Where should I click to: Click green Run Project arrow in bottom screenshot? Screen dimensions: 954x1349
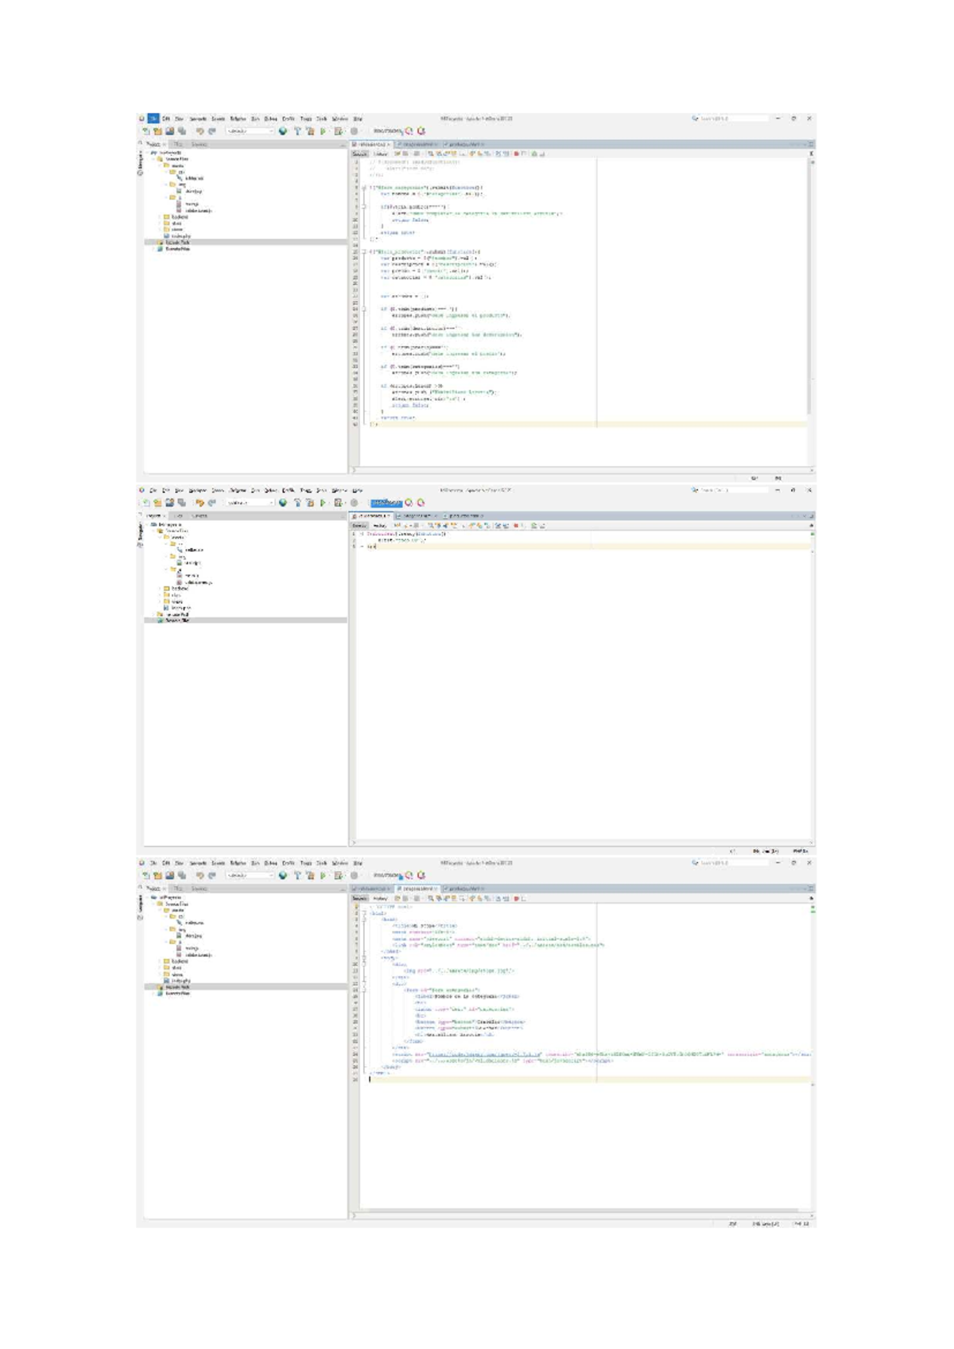click(x=323, y=876)
